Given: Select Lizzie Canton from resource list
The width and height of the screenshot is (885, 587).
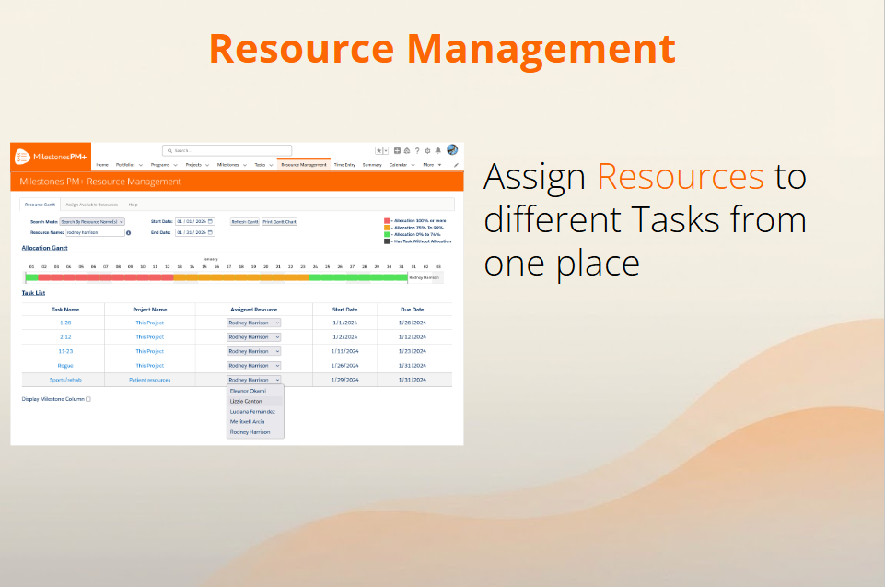Looking at the screenshot, I should [246, 401].
